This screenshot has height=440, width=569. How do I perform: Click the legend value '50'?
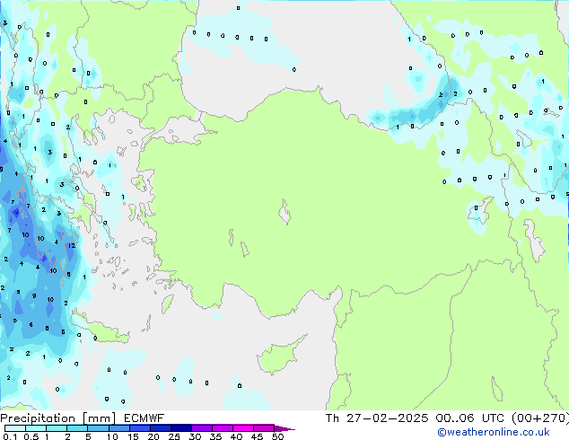[x=277, y=436]
